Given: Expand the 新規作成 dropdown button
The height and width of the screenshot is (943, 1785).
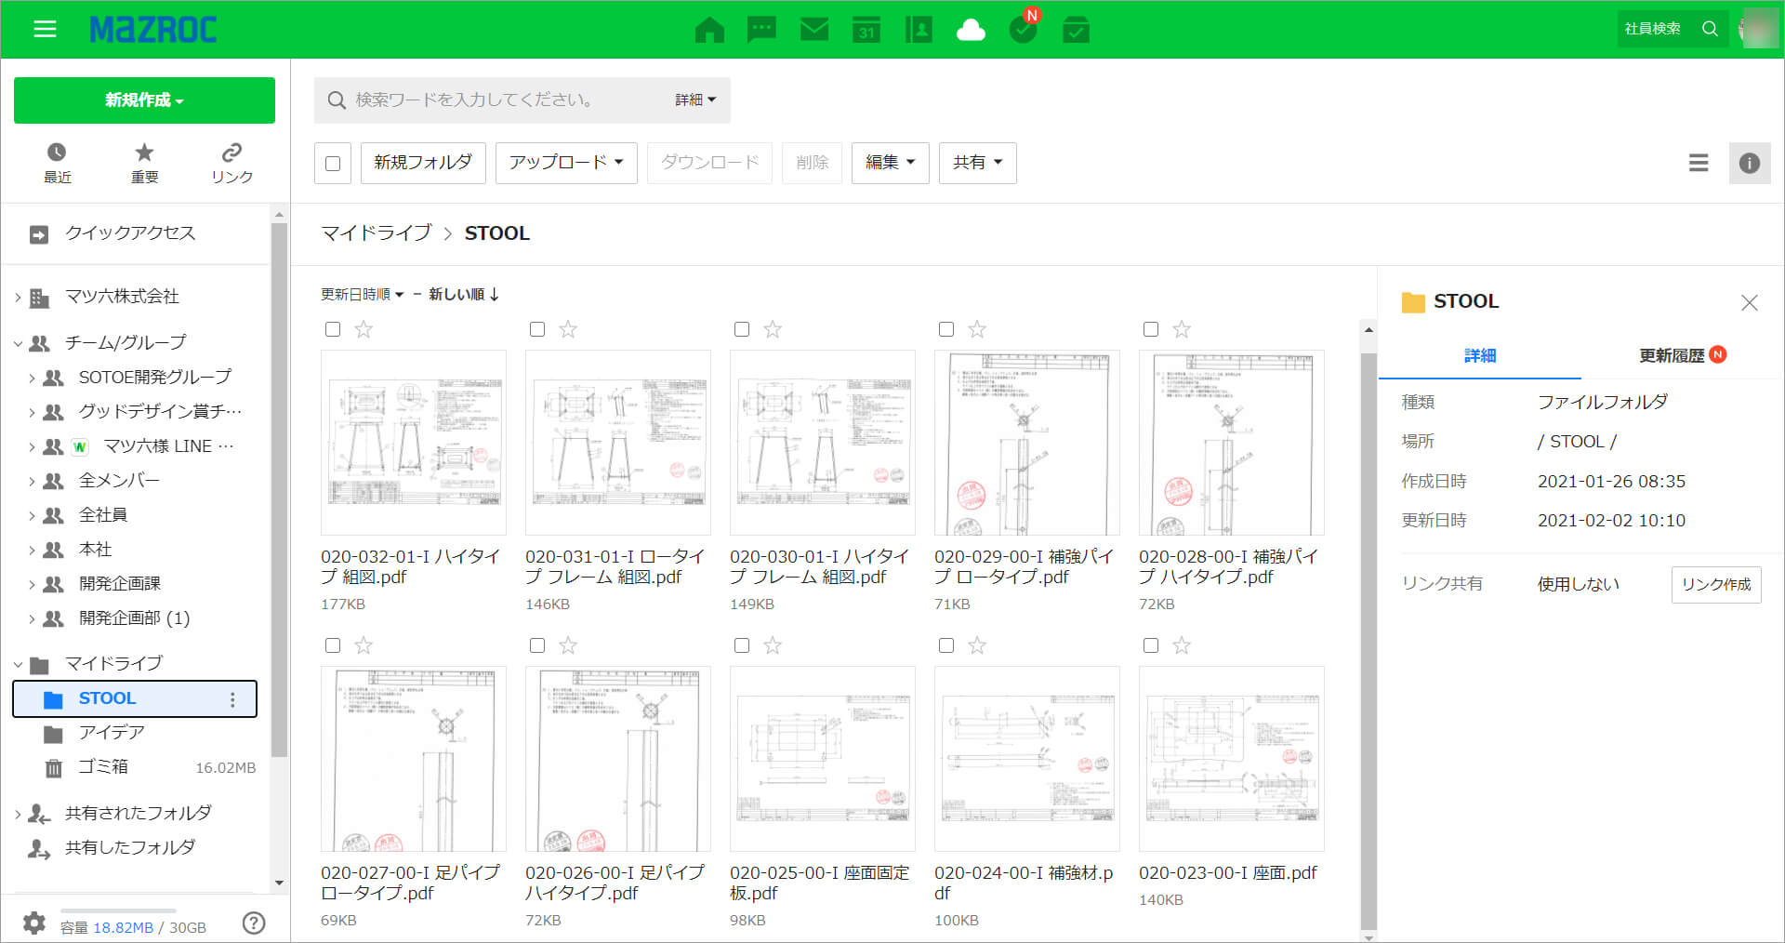Looking at the screenshot, I should click(144, 100).
